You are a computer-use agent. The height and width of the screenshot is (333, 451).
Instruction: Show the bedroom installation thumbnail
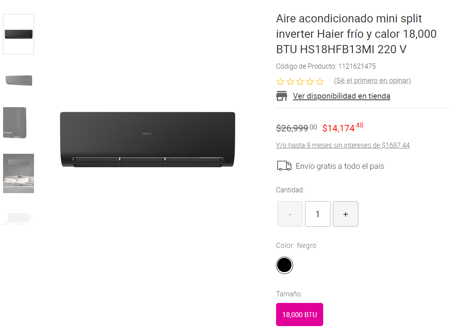[x=19, y=173]
